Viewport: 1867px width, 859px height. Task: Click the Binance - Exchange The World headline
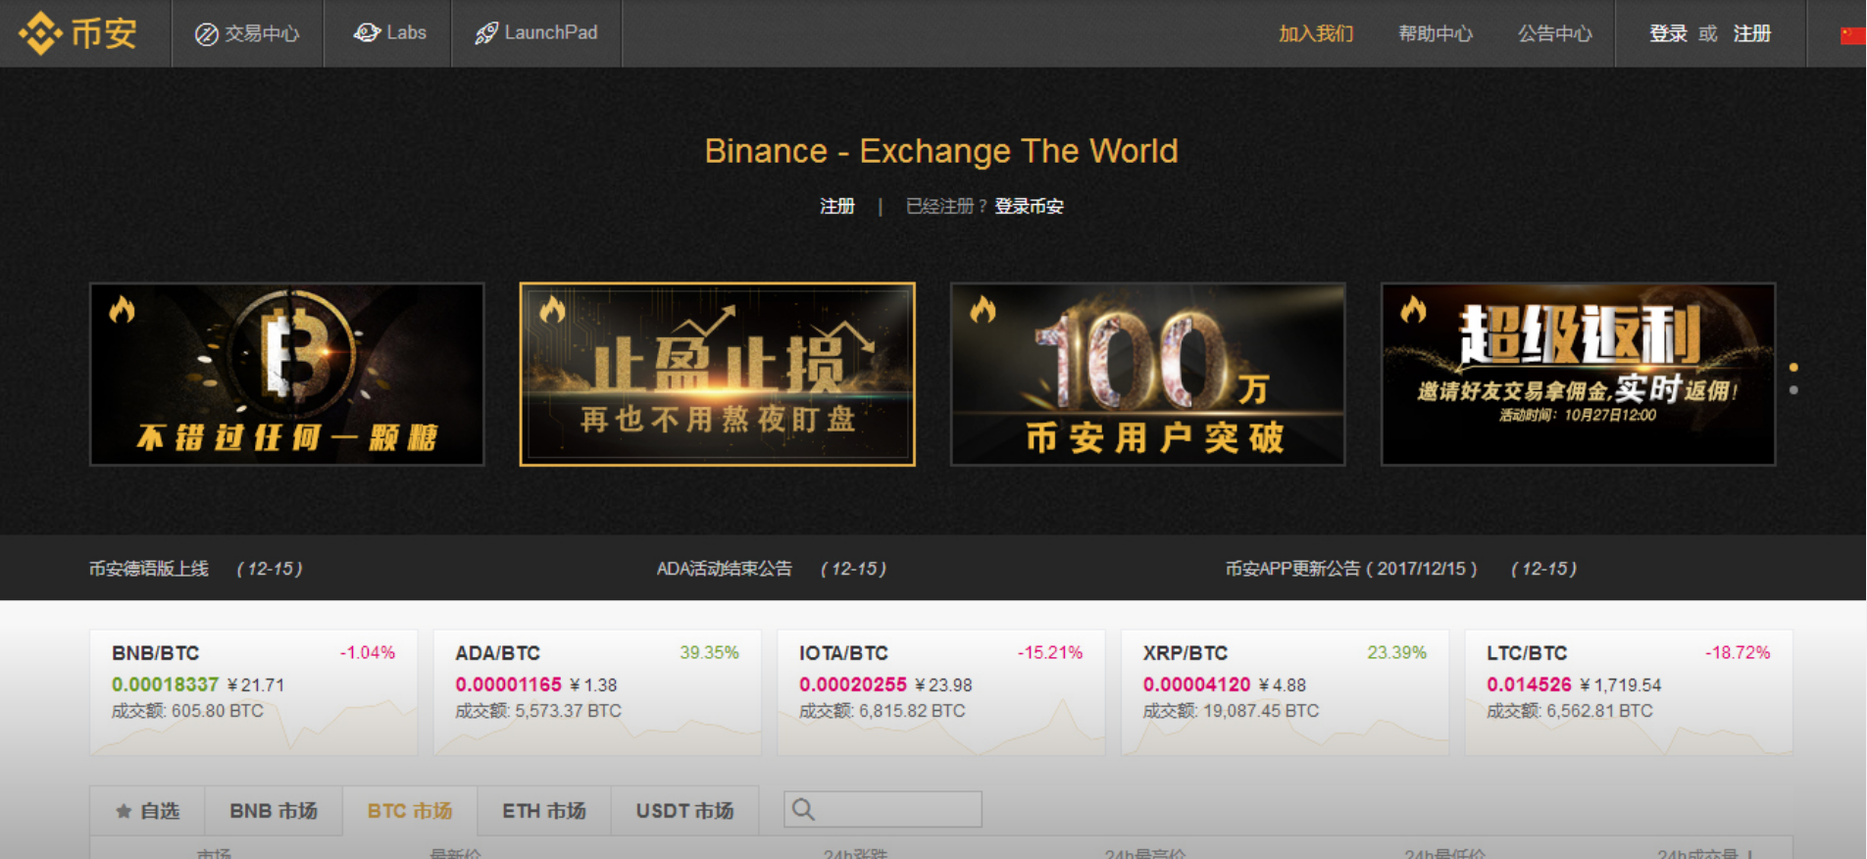941,151
